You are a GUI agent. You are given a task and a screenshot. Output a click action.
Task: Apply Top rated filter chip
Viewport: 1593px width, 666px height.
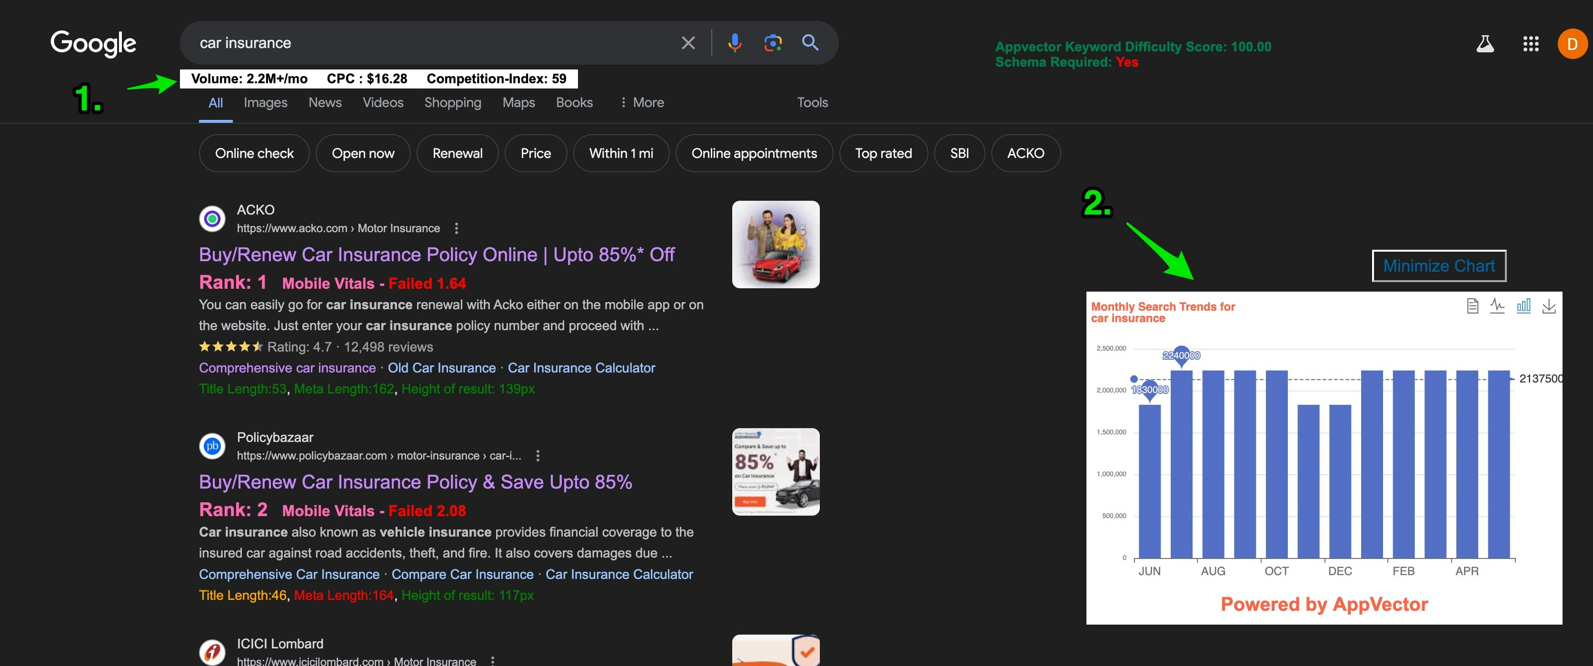(883, 153)
